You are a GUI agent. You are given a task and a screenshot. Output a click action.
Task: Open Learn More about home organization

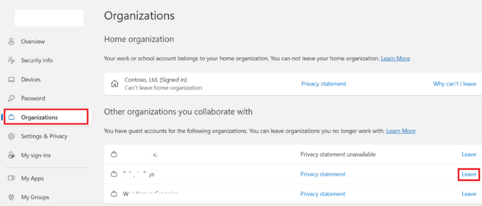(x=395, y=58)
